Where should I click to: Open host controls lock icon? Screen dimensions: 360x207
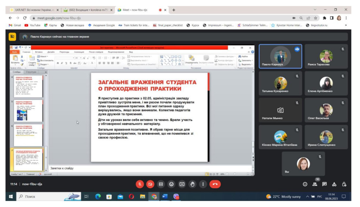344,184
